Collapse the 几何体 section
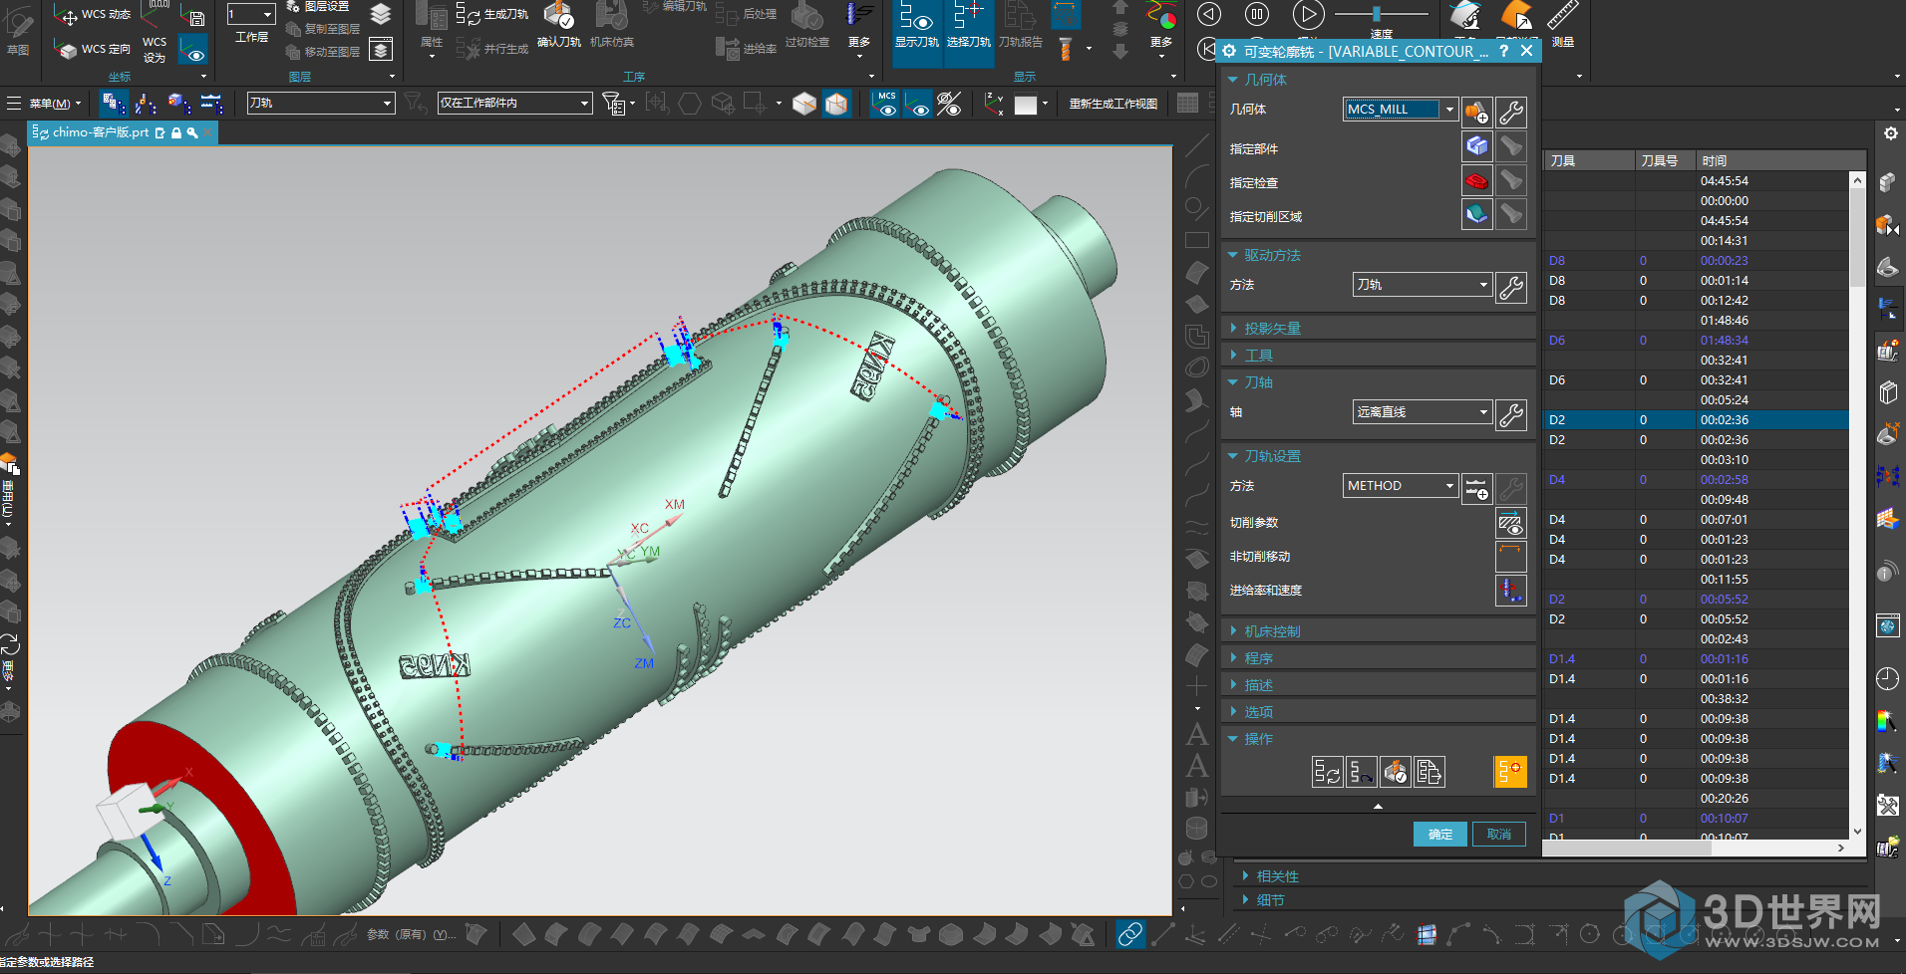1906x974 pixels. (x=1377, y=80)
